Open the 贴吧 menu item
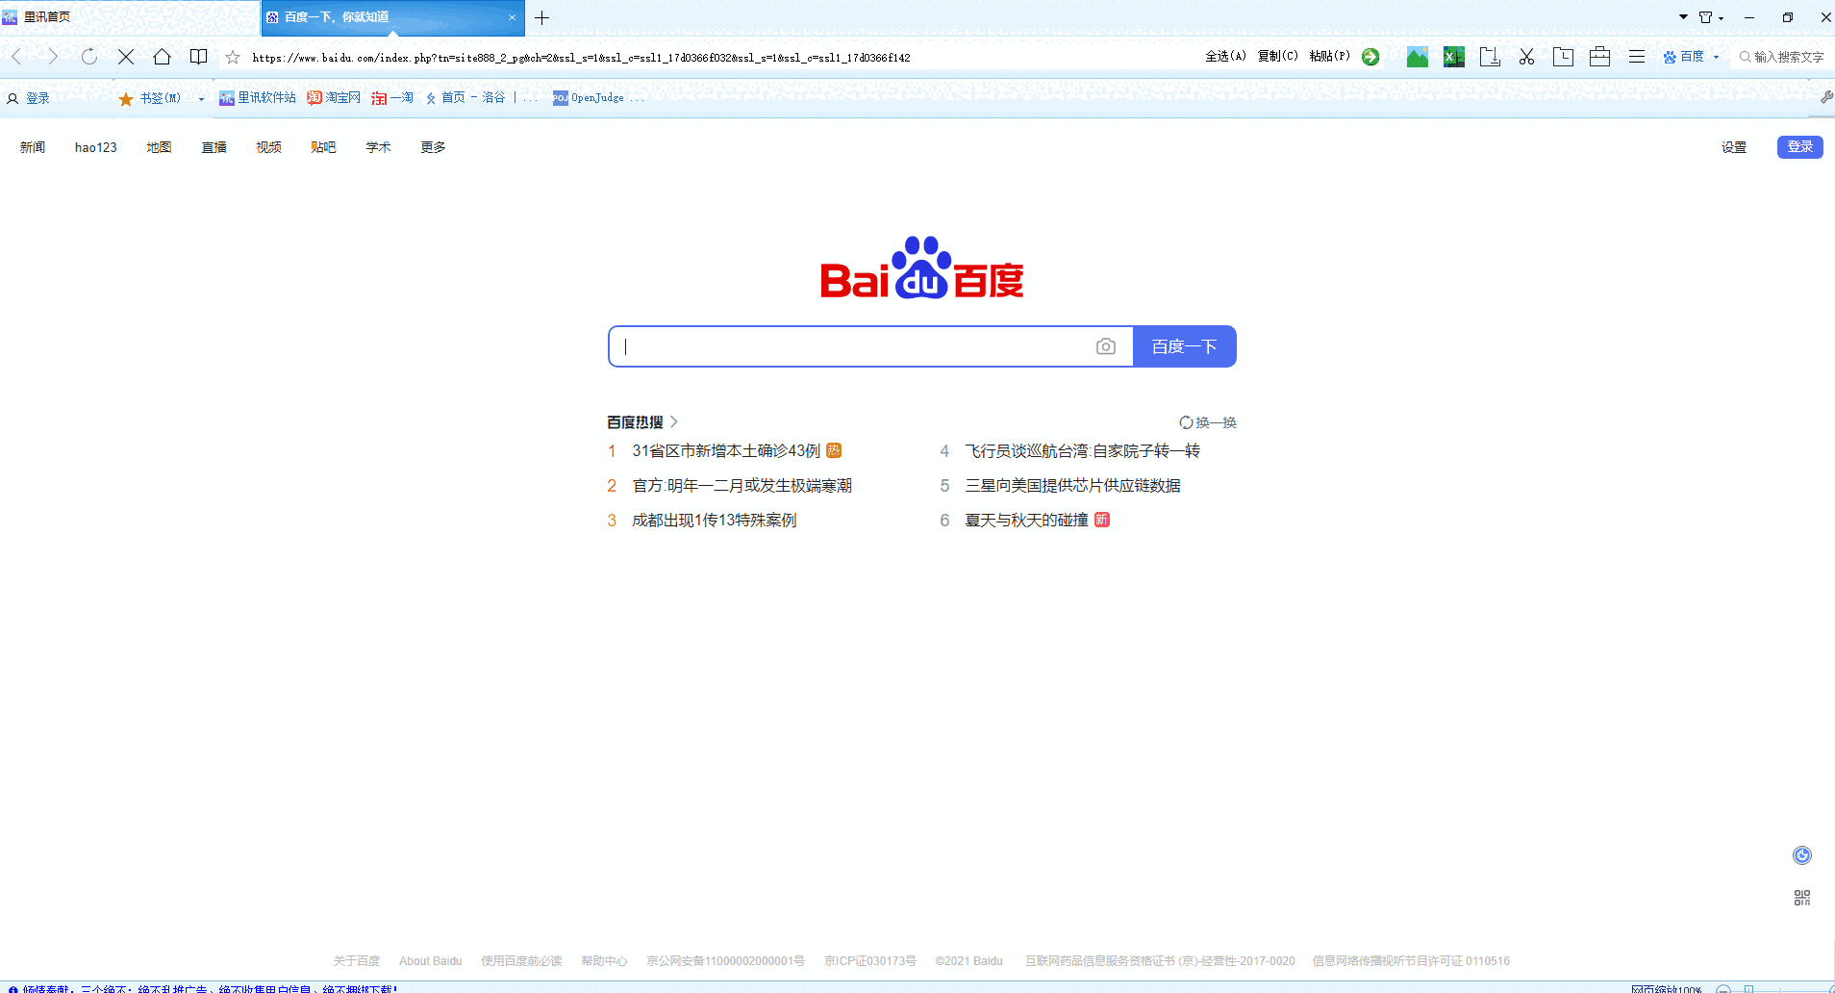The height and width of the screenshot is (993, 1835). [323, 146]
